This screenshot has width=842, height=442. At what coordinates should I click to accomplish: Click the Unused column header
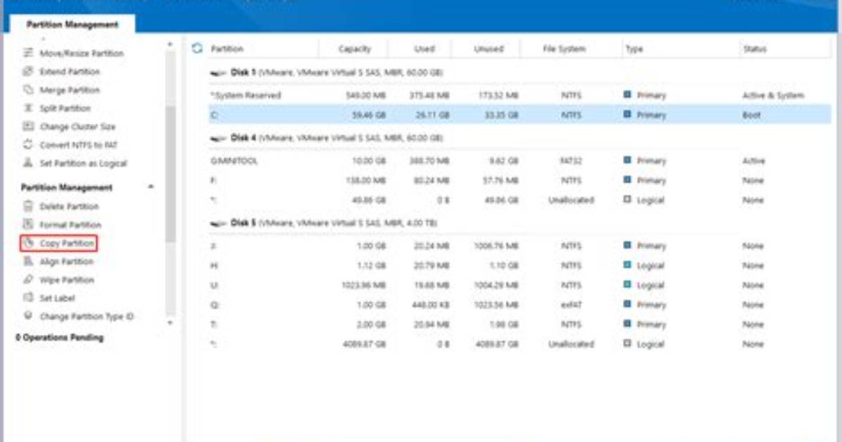[x=489, y=49]
